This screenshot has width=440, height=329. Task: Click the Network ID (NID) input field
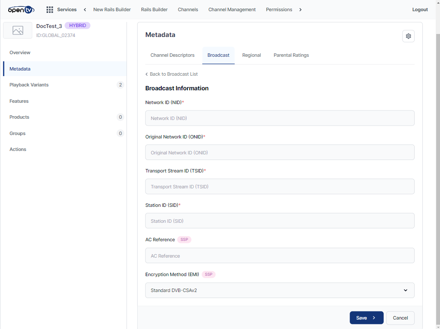pos(280,118)
